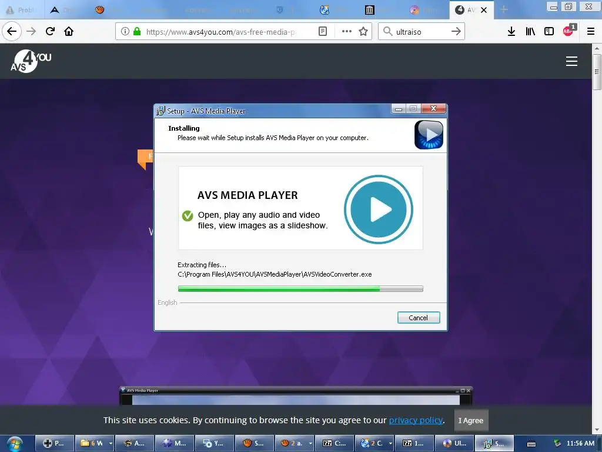Click the installation progress bar
Screen dimensions: 602x452
pos(300,288)
